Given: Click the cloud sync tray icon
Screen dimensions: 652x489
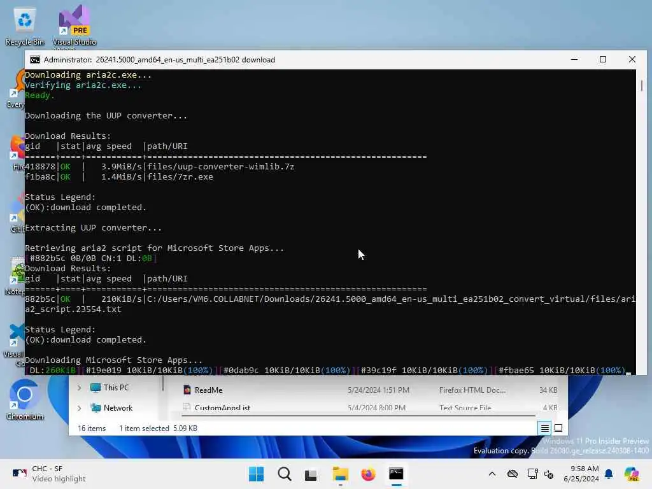Looking at the screenshot, I should click(513, 474).
